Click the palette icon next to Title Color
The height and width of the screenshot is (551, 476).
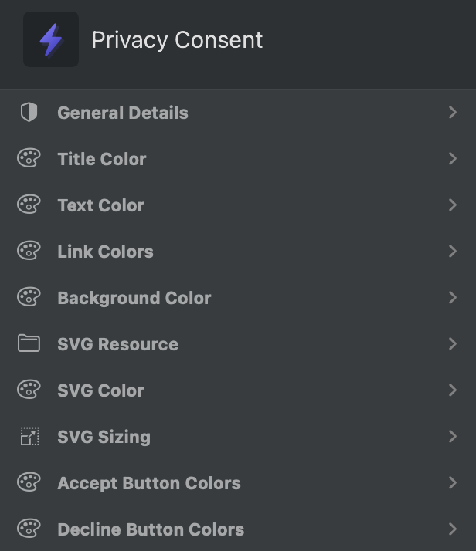click(29, 159)
